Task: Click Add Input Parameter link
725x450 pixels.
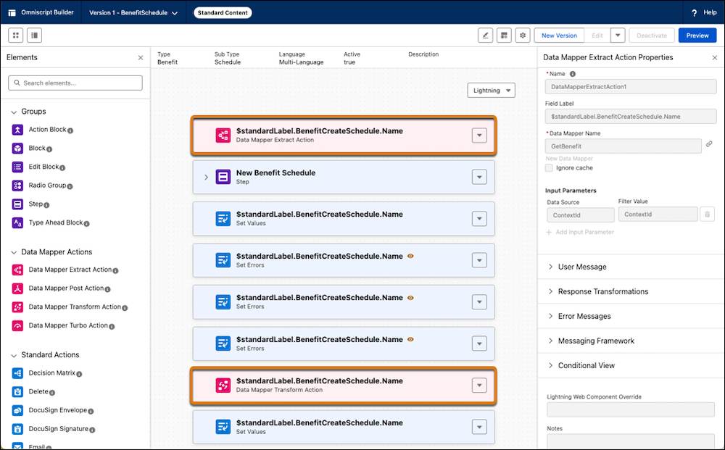Action: 580,232
